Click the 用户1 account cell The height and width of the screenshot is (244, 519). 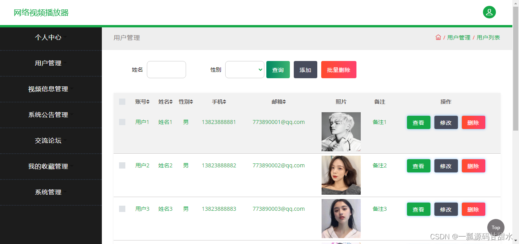[x=142, y=122]
